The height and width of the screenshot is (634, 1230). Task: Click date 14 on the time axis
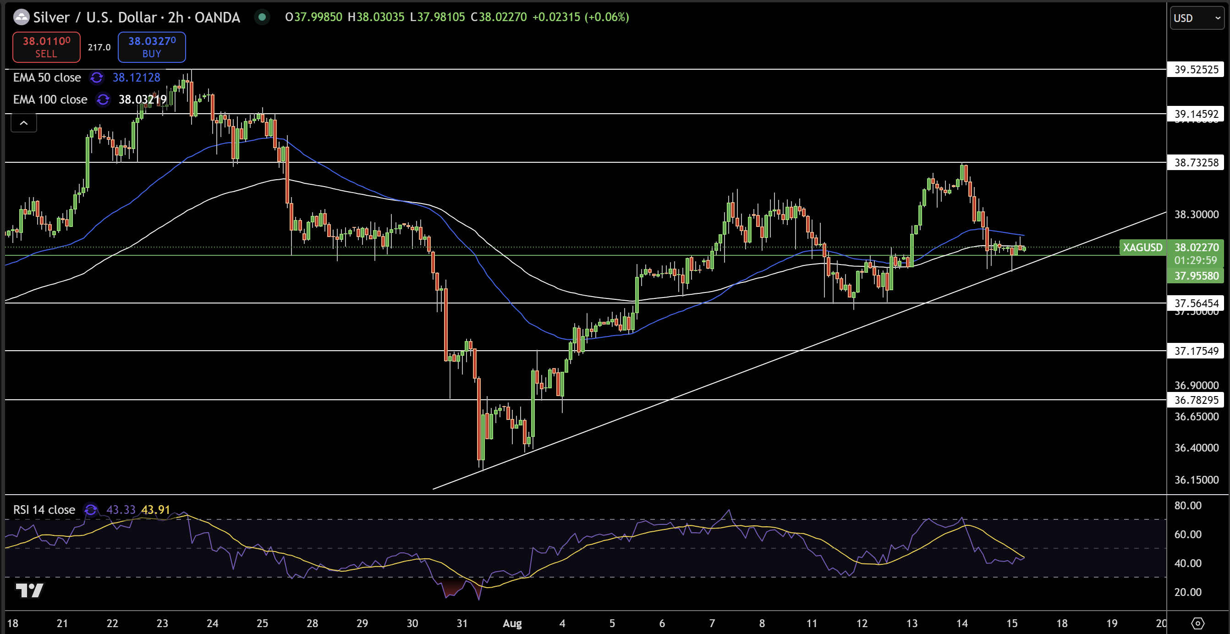pyautogui.click(x=961, y=623)
